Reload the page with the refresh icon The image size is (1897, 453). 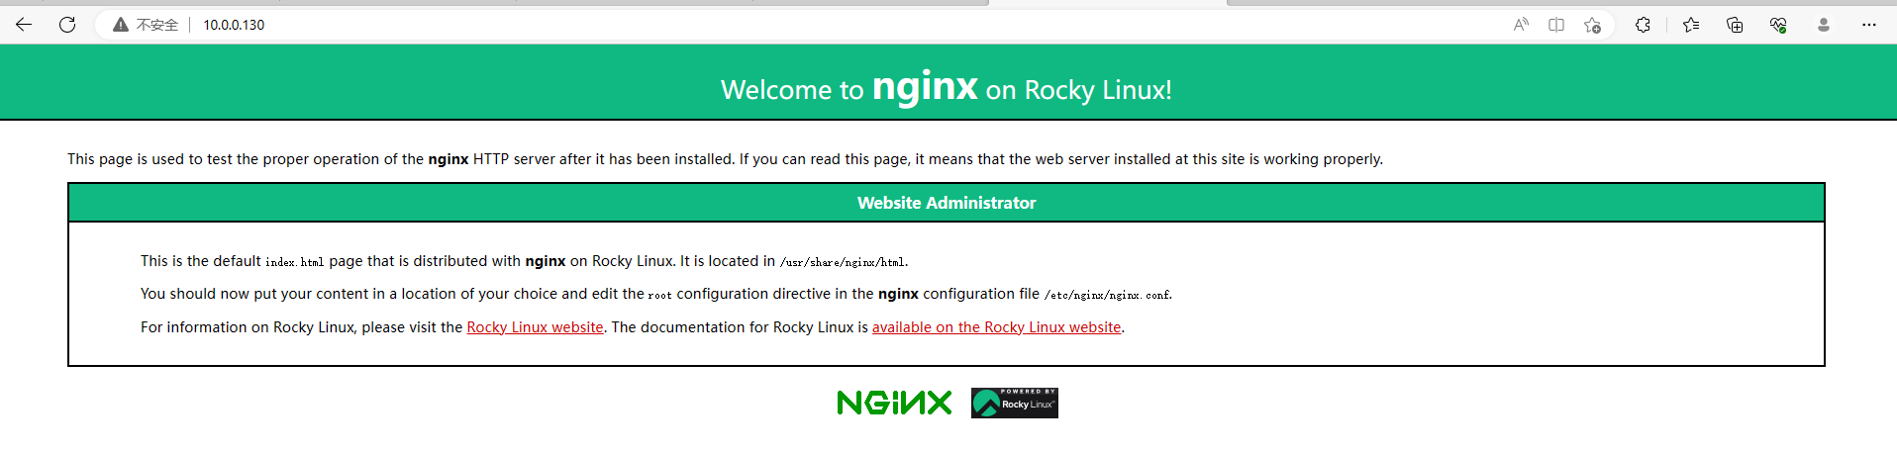[67, 25]
